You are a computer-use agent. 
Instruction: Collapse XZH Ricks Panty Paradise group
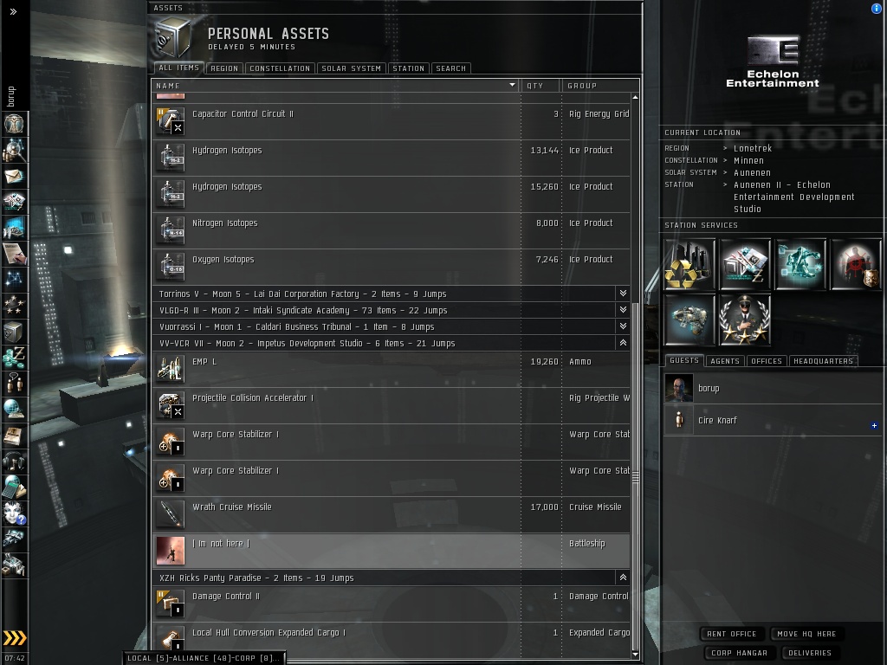pyautogui.click(x=623, y=578)
